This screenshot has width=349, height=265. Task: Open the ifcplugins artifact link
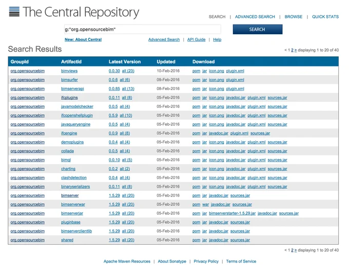coord(69,98)
